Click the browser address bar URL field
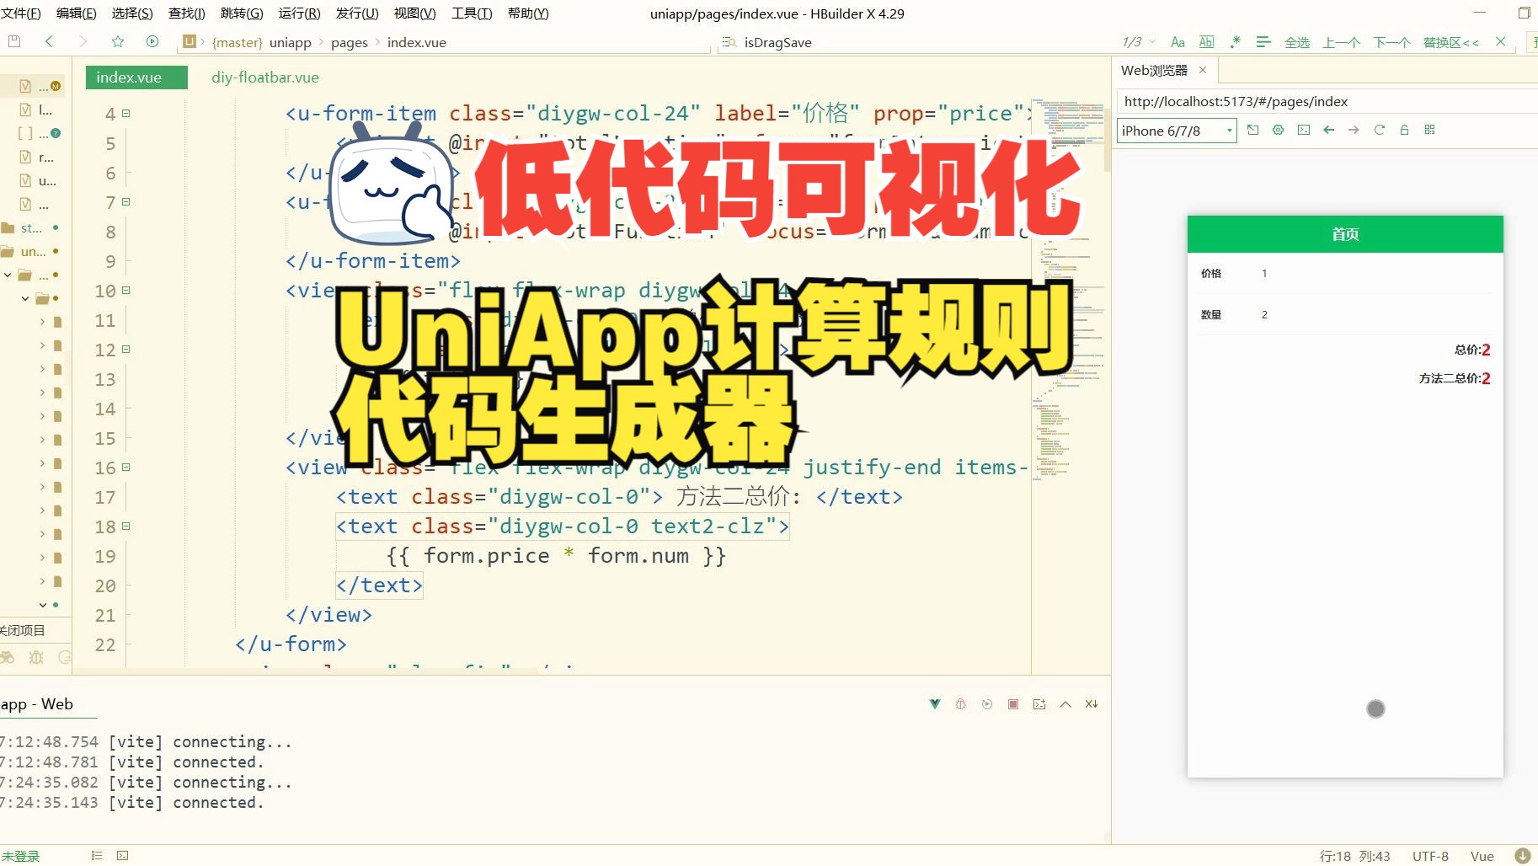1538x866 pixels. pos(1314,101)
